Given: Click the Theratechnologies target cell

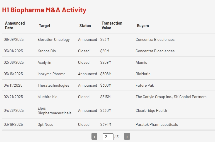Looking at the screenshot, I should point(53,85).
